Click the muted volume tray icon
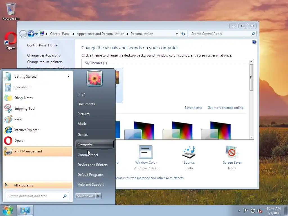288x216 pixels. pos(260,211)
